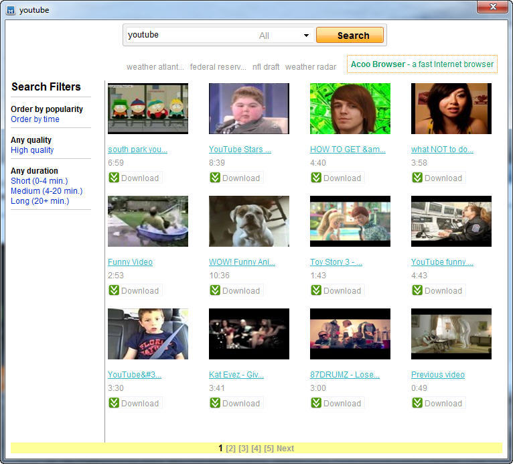513x464 pixels.
Task: Open the bulldog Funny Animals thumbnail
Action: pyautogui.click(x=249, y=221)
